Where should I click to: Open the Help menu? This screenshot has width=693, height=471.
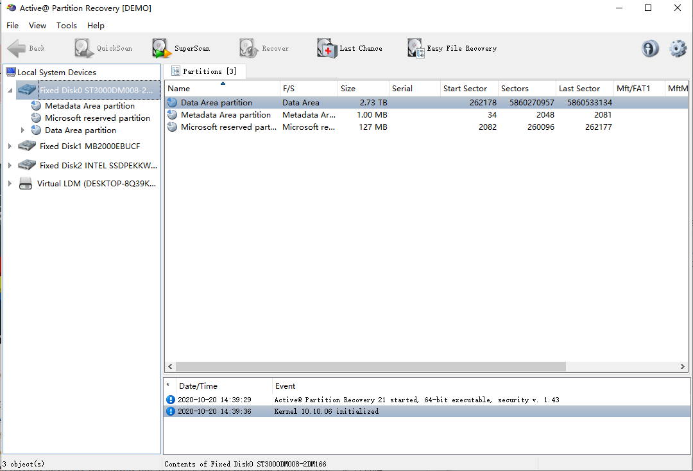click(x=96, y=26)
